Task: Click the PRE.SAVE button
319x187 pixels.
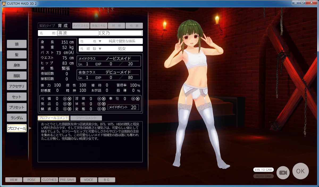Action: pyautogui.click(x=67, y=180)
